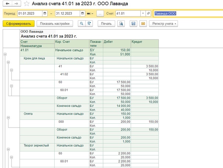The image size is (223, 168).
Task: Click the Дебет column header
Action: coord(117,43)
